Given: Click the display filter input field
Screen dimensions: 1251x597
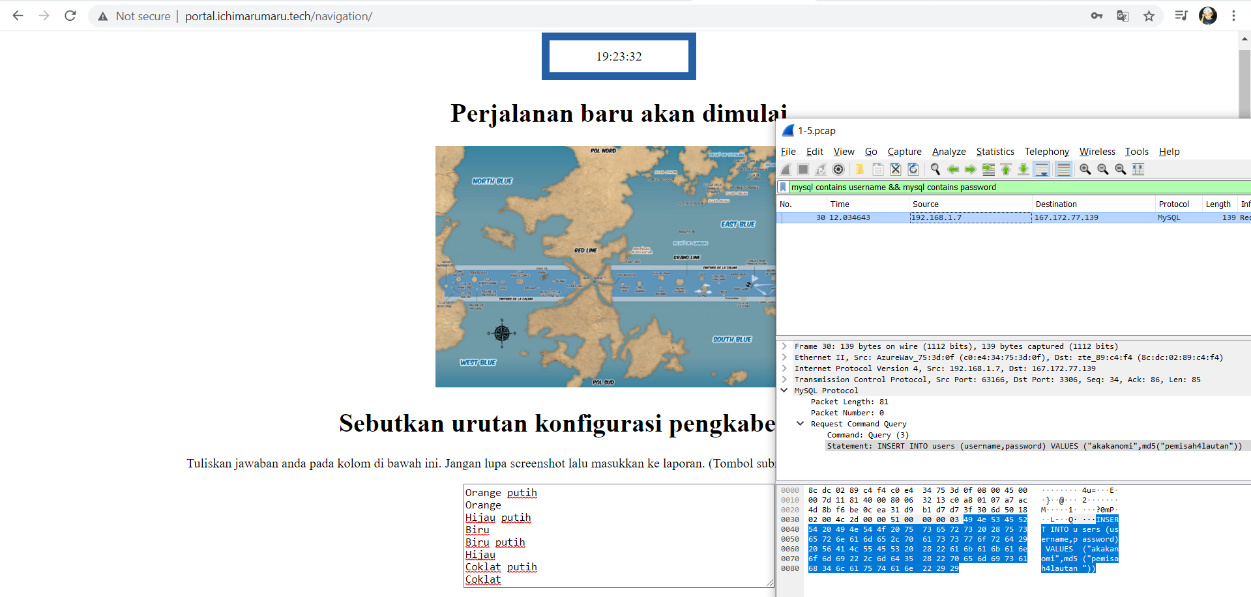Looking at the screenshot, I should (1020, 187).
